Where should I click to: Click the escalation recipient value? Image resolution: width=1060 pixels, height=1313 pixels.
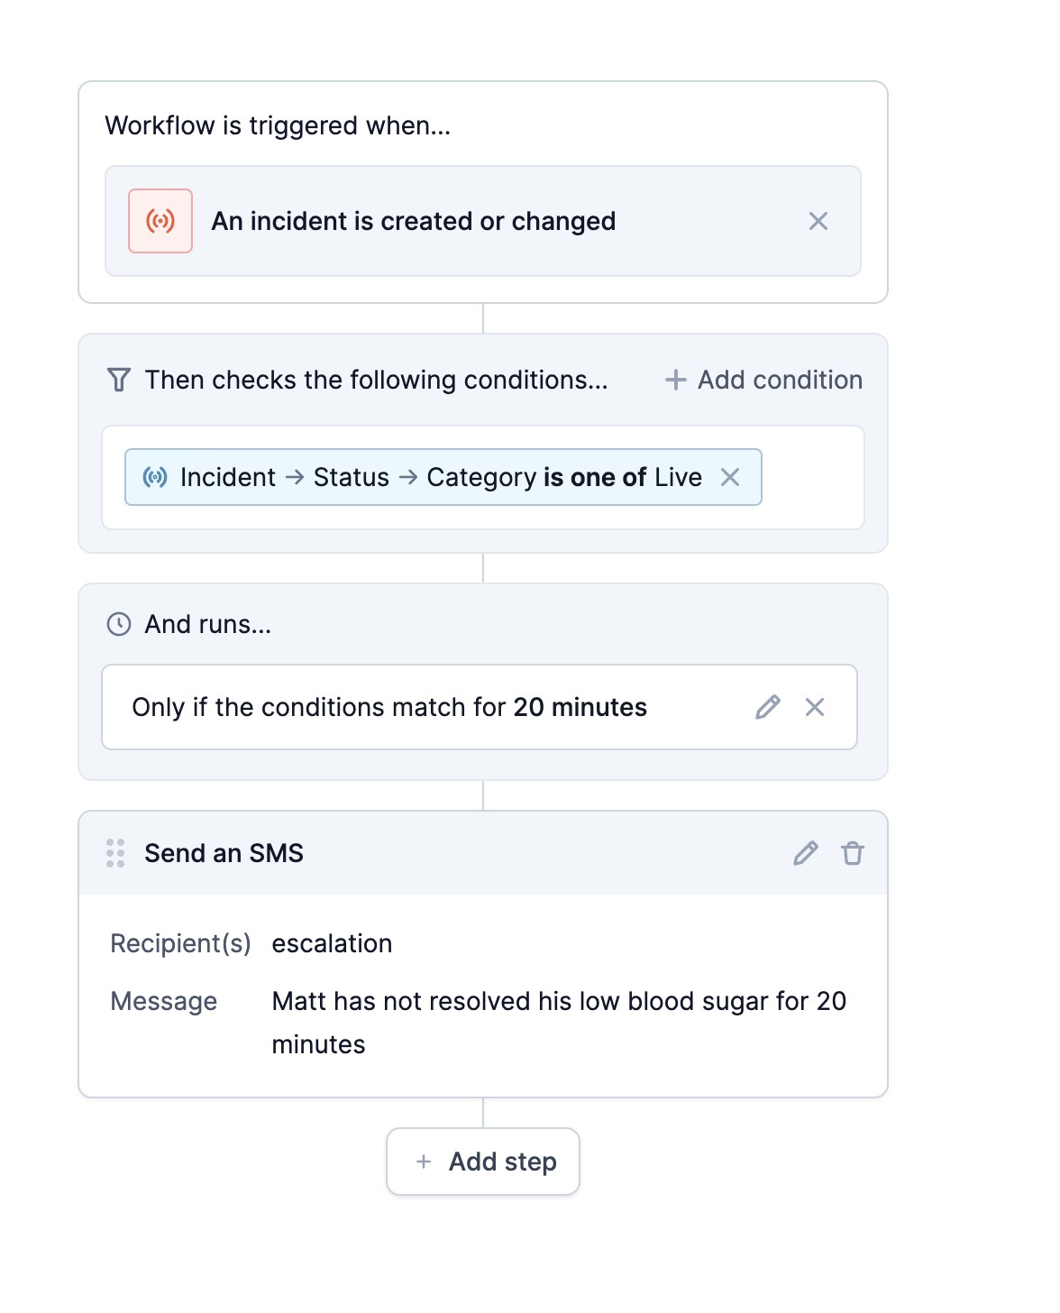click(x=332, y=943)
